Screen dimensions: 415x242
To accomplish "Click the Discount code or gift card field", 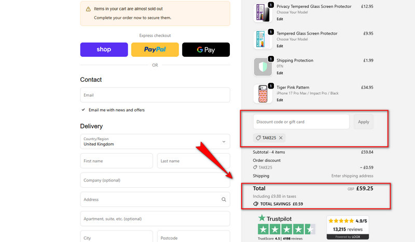I will (x=301, y=122).
